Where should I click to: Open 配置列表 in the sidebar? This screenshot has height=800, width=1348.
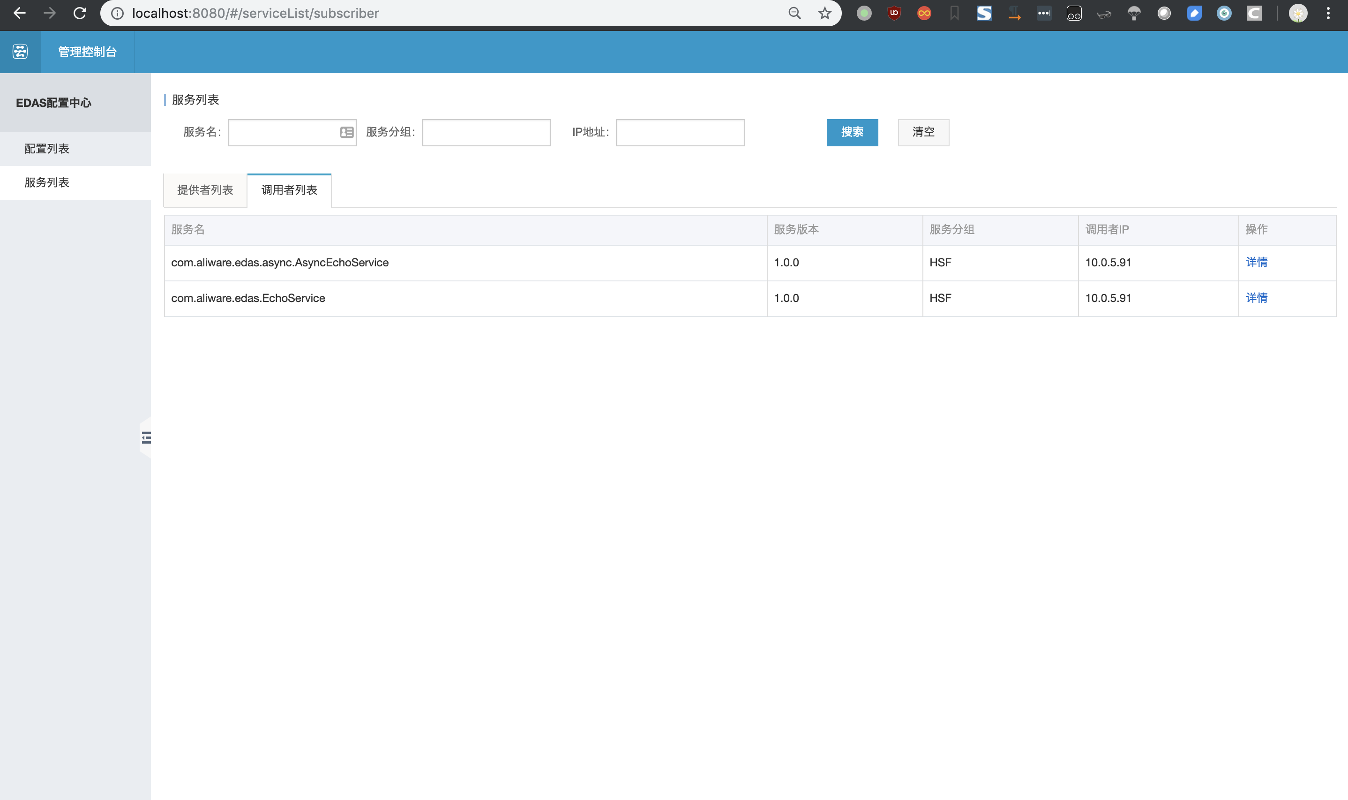click(47, 149)
